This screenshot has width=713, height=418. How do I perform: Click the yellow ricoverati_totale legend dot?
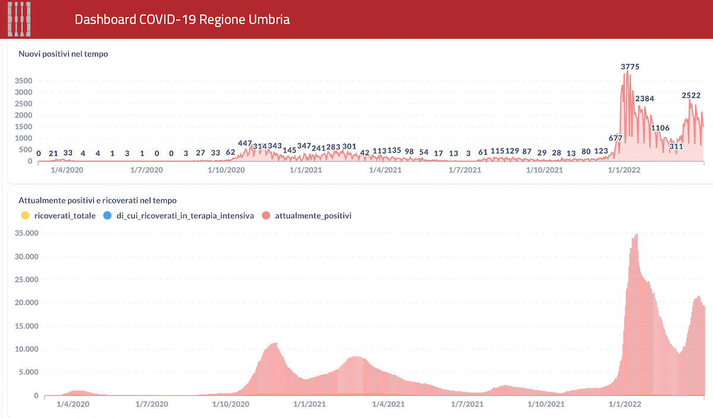point(24,216)
